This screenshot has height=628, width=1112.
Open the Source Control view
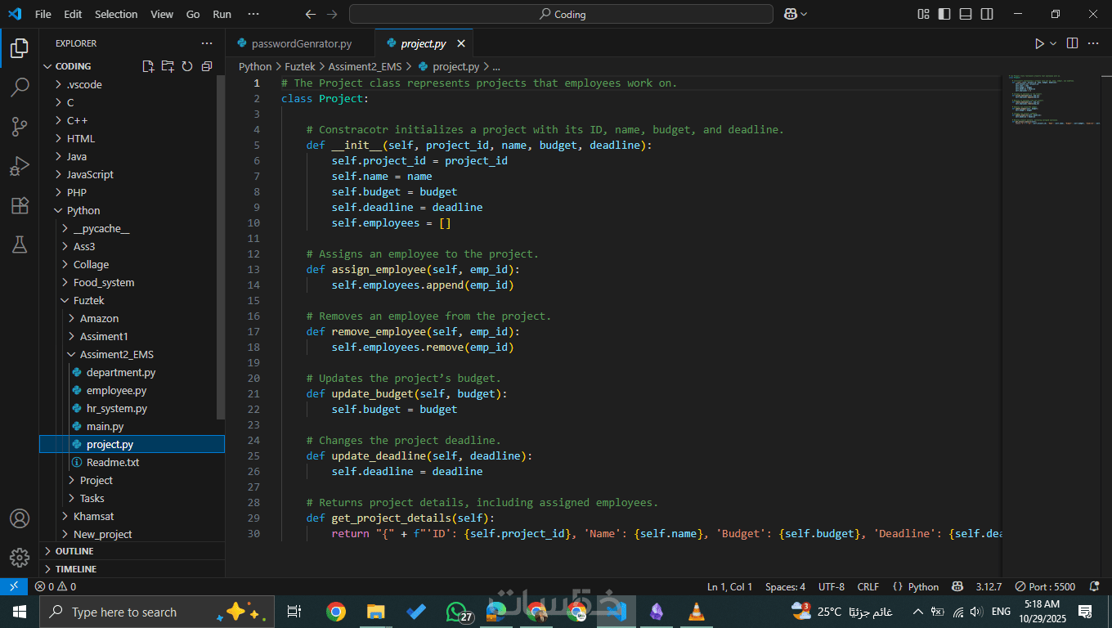(x=20, y=126)
